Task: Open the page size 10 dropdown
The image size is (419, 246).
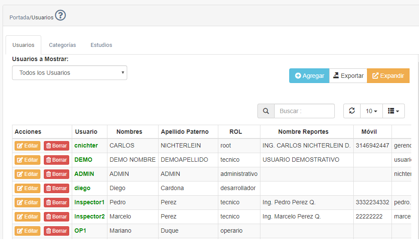Action: pyautogui.click(x=371, y=111)
